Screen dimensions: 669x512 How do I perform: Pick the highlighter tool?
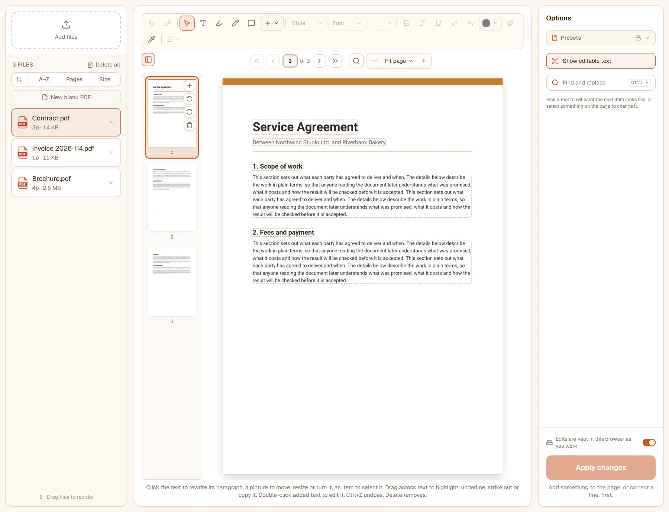pyautogui.click(x=219, y=23)
